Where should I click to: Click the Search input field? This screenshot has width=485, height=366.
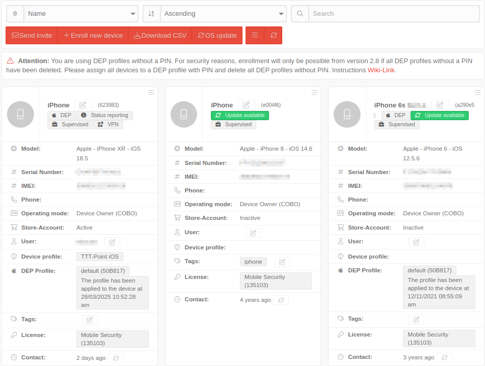tap(393, 14)
